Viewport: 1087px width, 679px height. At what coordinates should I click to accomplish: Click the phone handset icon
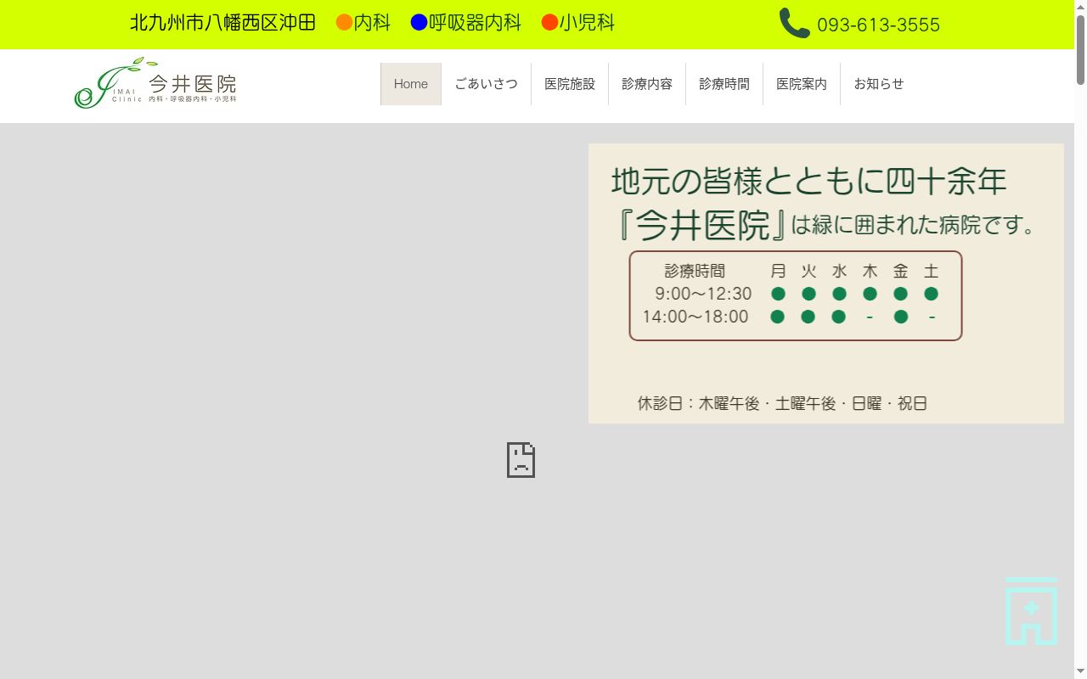pos(795,24)
